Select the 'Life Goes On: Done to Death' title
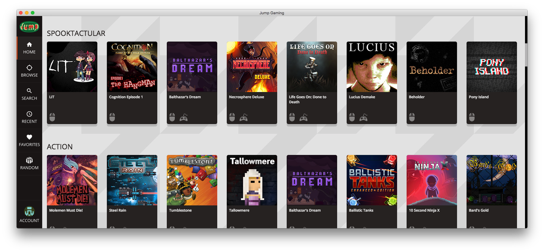The width and height of the screenshot is (544, 252). [x=308, y=99]
